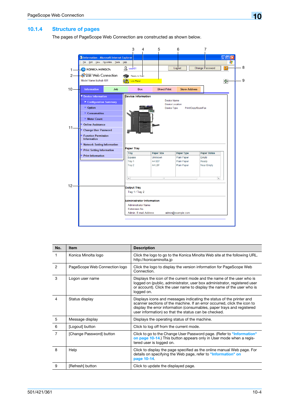The image size is (289, 409).
Task: Click the Paper Type column header
Action: [188, 153]
